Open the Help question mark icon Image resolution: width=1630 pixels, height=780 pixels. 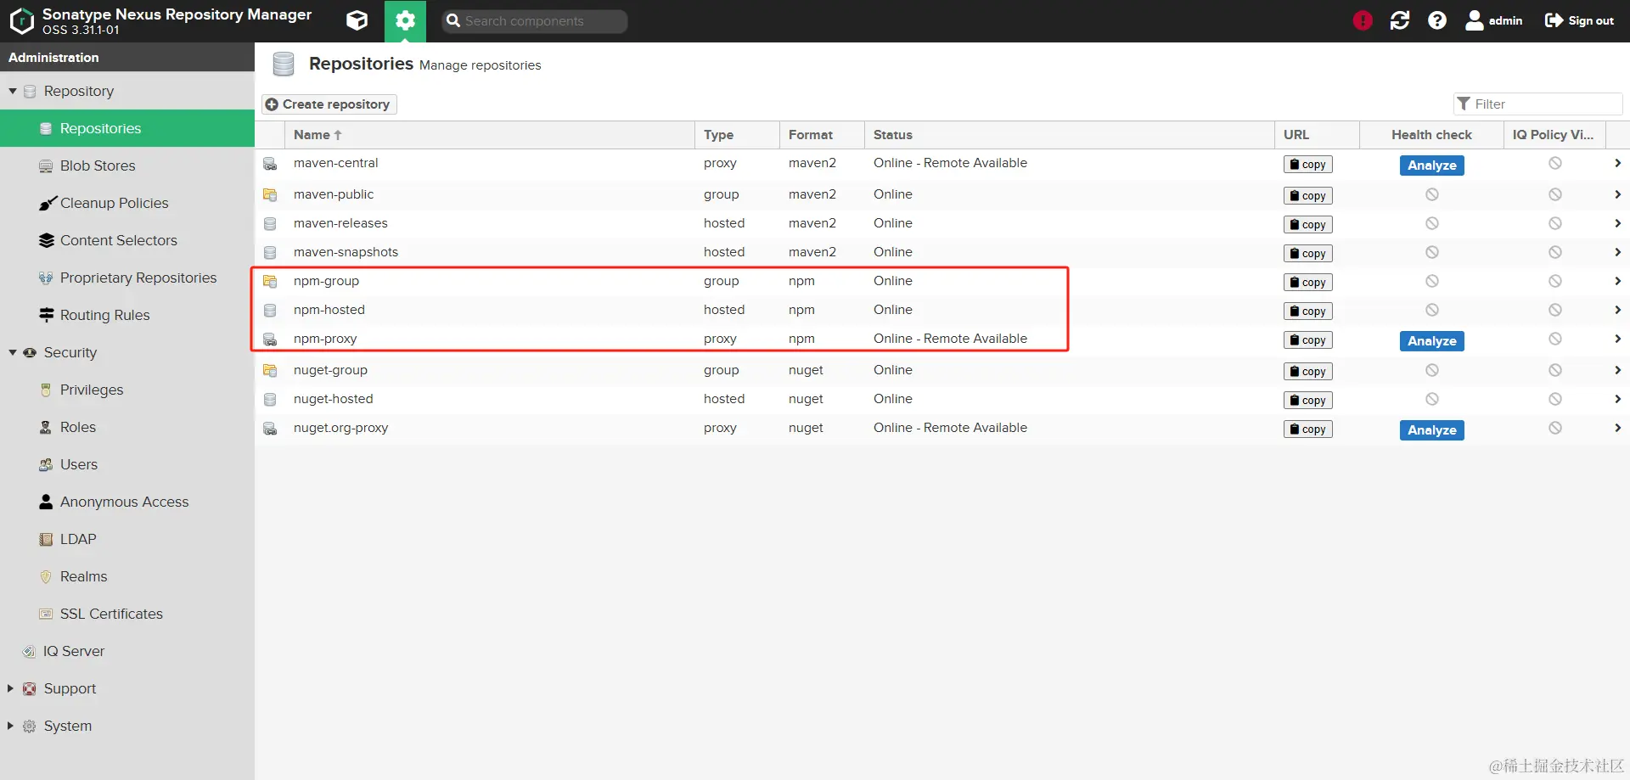1437,20
